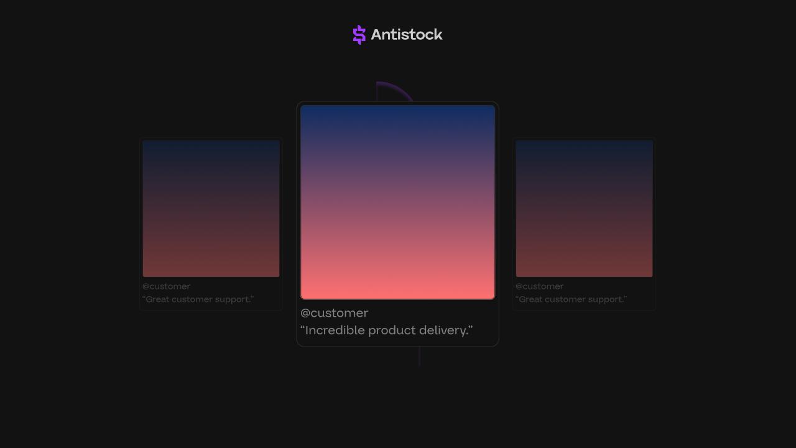
Task: Click @customer handle on the left card
Action: tap(166, 286)
